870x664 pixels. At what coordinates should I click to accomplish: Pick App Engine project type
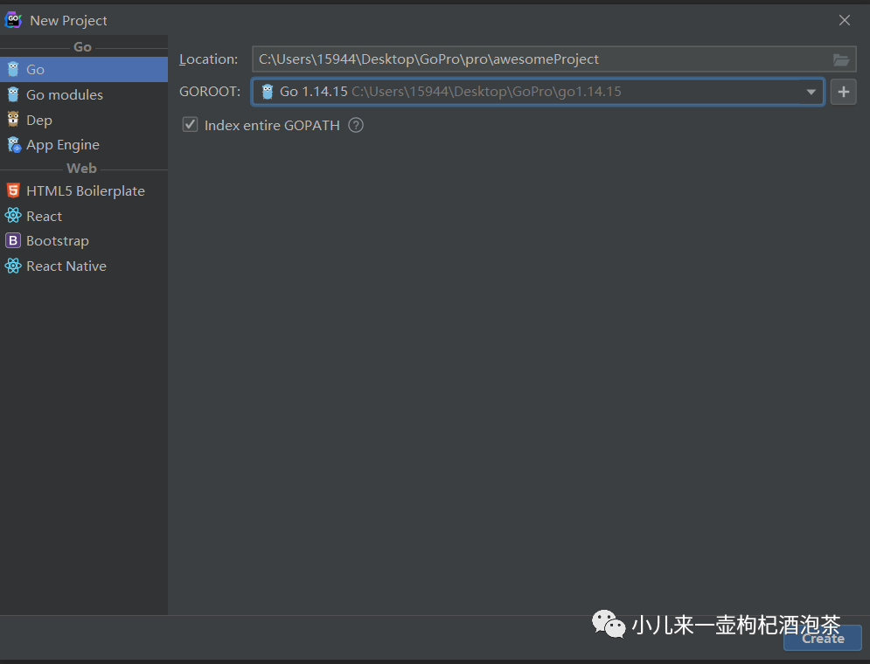pyautogui.click(x=84, y=145)
